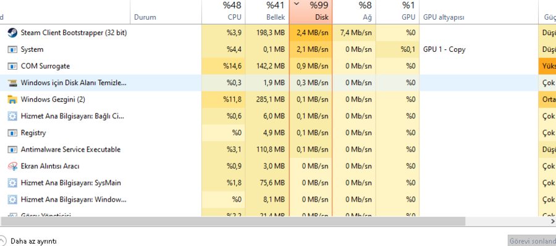Select Antimalware Service Executable process name
This screenshot has height=246, width=556.
click(x=70, y=150)
